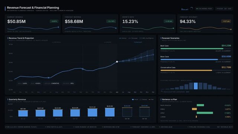Select the 94.33% forecast accuracy value

click(188, 22)
